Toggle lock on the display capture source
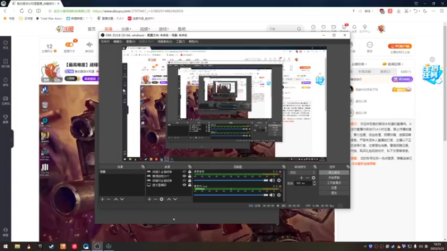The width and height of the screenshot is (447, 251). (x=189, y=185)
